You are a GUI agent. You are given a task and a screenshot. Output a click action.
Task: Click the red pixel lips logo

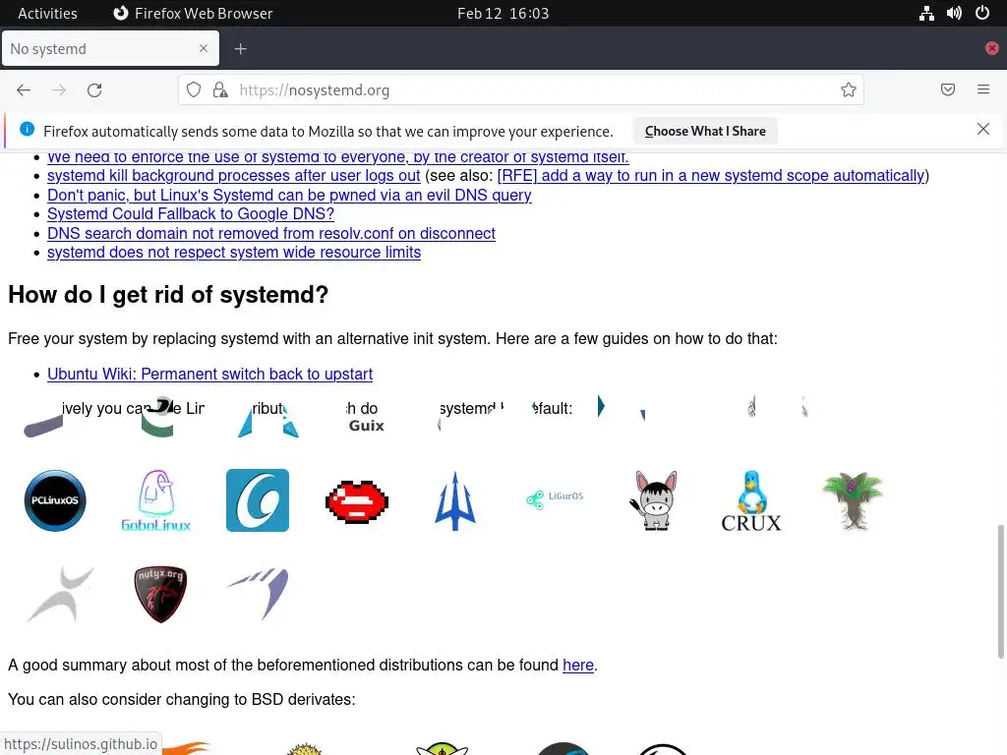click(x=357, y=501)
